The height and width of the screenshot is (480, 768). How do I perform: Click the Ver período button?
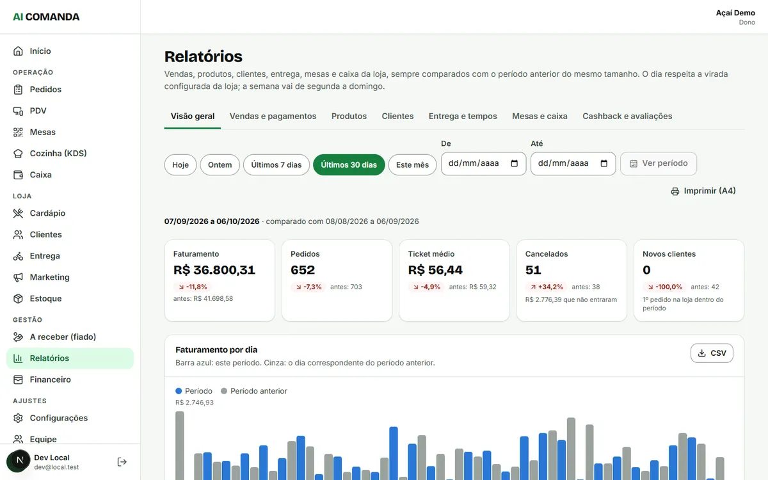click(x=659, y=164)
